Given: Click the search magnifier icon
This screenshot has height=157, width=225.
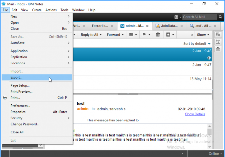Looking at the screenshot, I should 220,17.
